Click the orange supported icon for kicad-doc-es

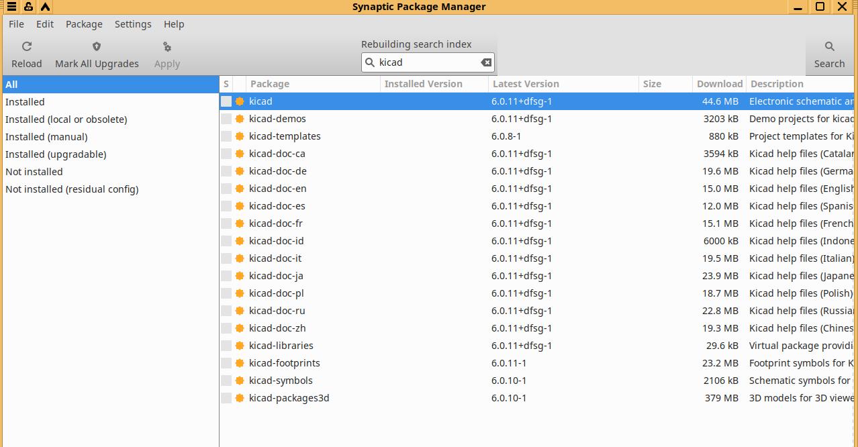click(240, 206)
